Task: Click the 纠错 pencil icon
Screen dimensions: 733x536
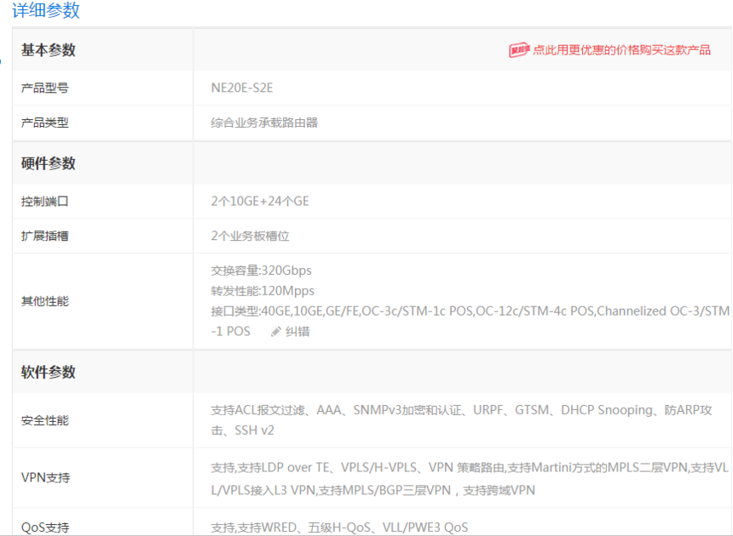Action: click(276, 332)
